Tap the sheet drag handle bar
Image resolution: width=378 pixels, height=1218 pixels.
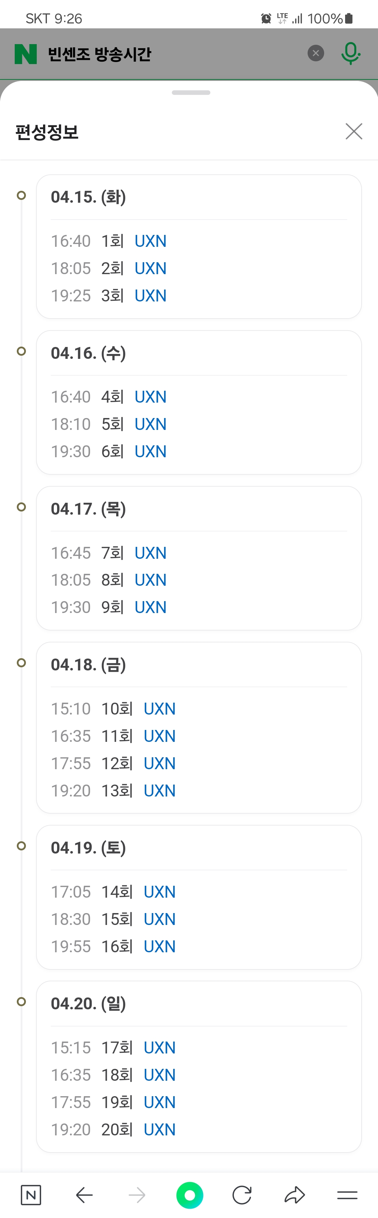[x=191, y=93]
